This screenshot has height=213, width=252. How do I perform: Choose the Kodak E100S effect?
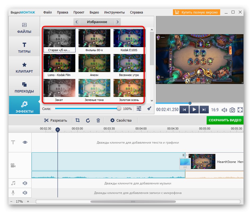click(x=129, y=40)
